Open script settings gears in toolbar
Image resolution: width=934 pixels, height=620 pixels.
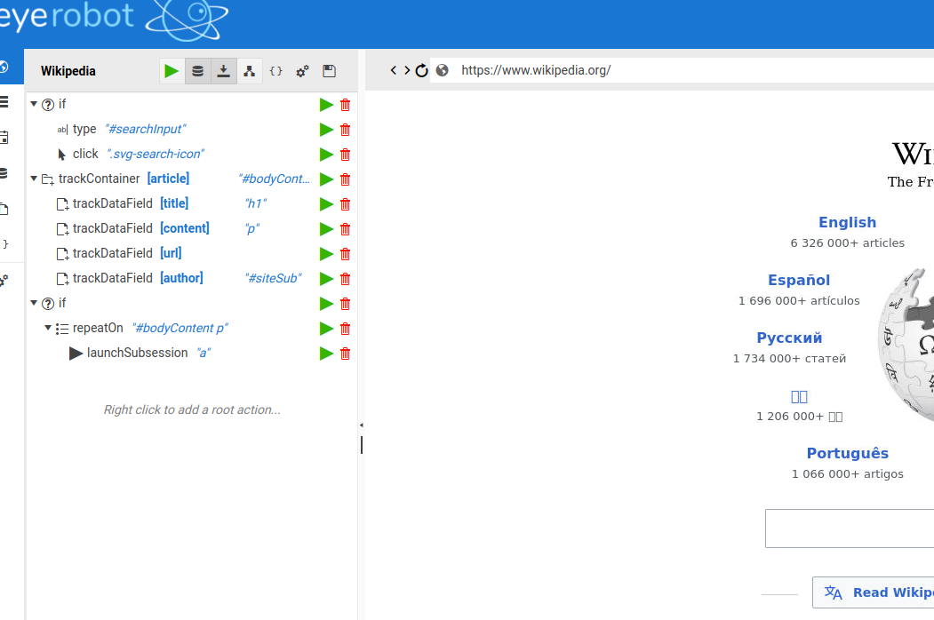click(x=303, y=71)
